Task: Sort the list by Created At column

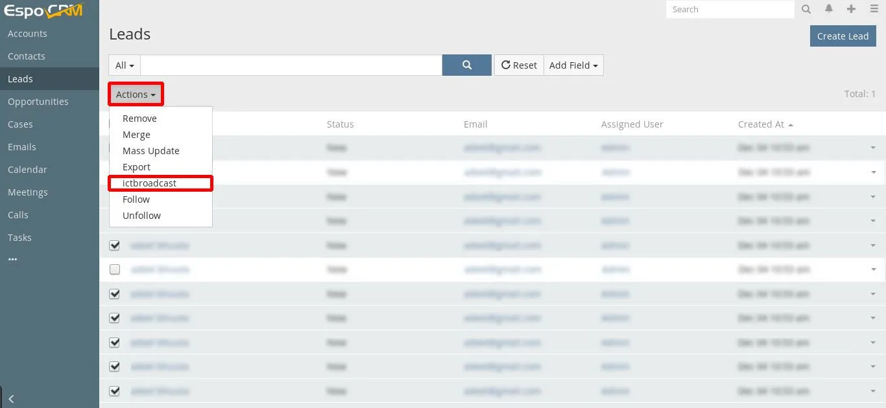Action: (x=761, y=124)
